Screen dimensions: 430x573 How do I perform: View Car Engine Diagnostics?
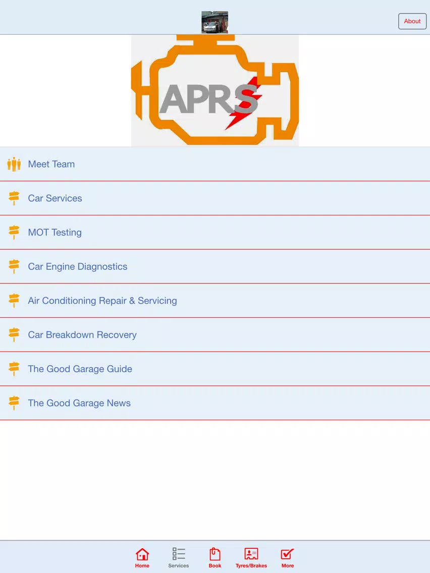pyautogui.click(x=215, y=266)
